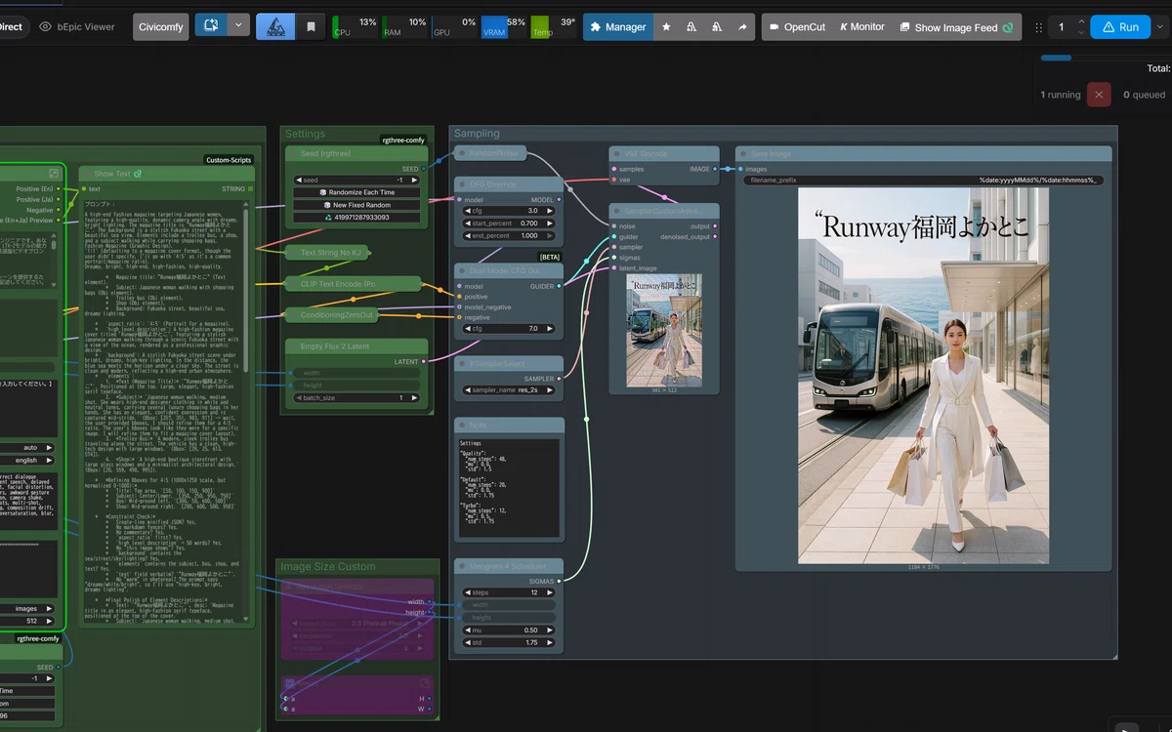Click the blue triangle logo icon
The image size is (1172, 732).
tap(275, 27)
